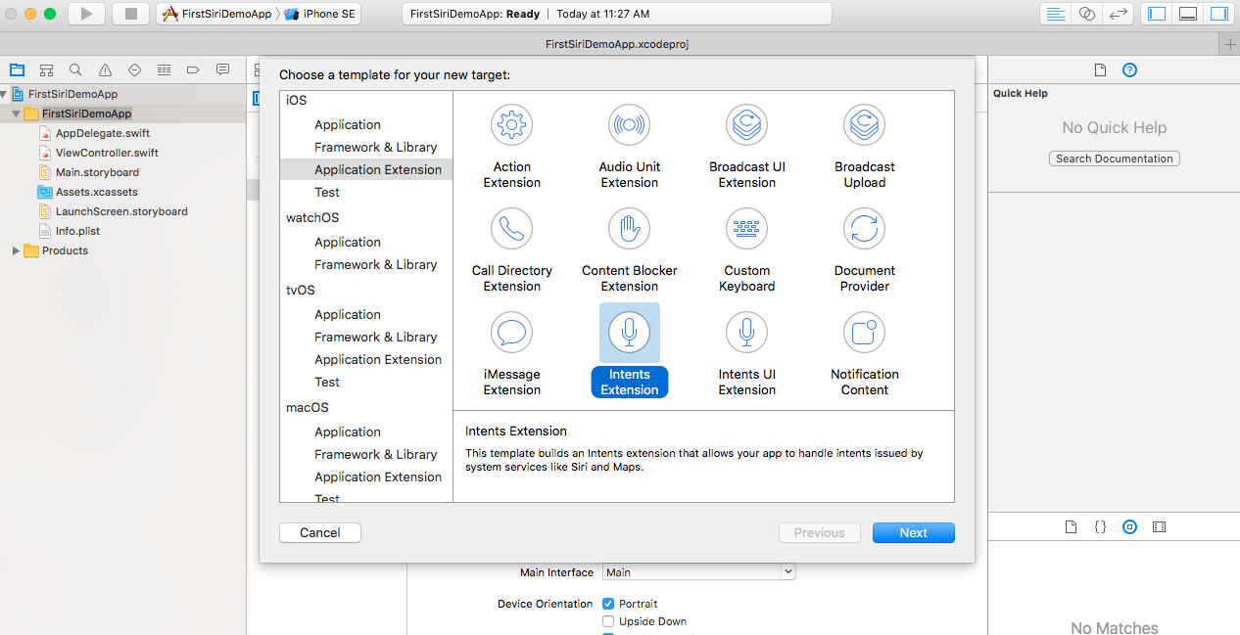Open the breakpoint navigator
Screen dimensions: 1240x635
click(193, 69)
